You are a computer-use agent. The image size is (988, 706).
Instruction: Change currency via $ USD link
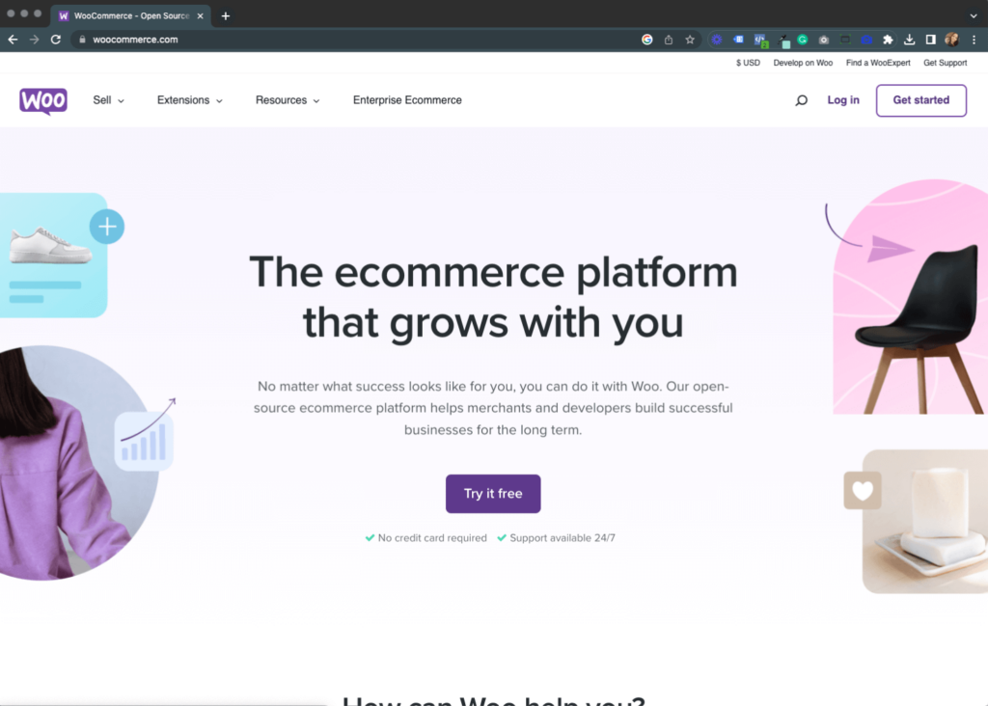[748, 63]
